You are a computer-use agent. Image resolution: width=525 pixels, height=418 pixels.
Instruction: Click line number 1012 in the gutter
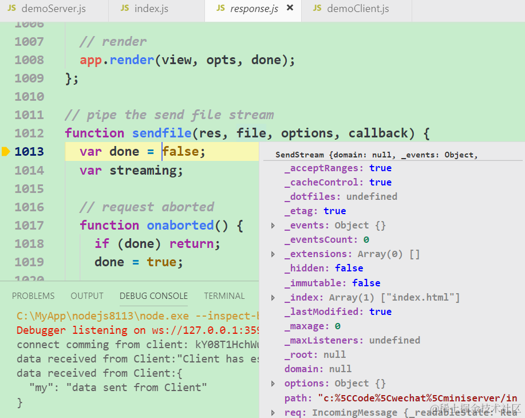click(x=29, y=133)
